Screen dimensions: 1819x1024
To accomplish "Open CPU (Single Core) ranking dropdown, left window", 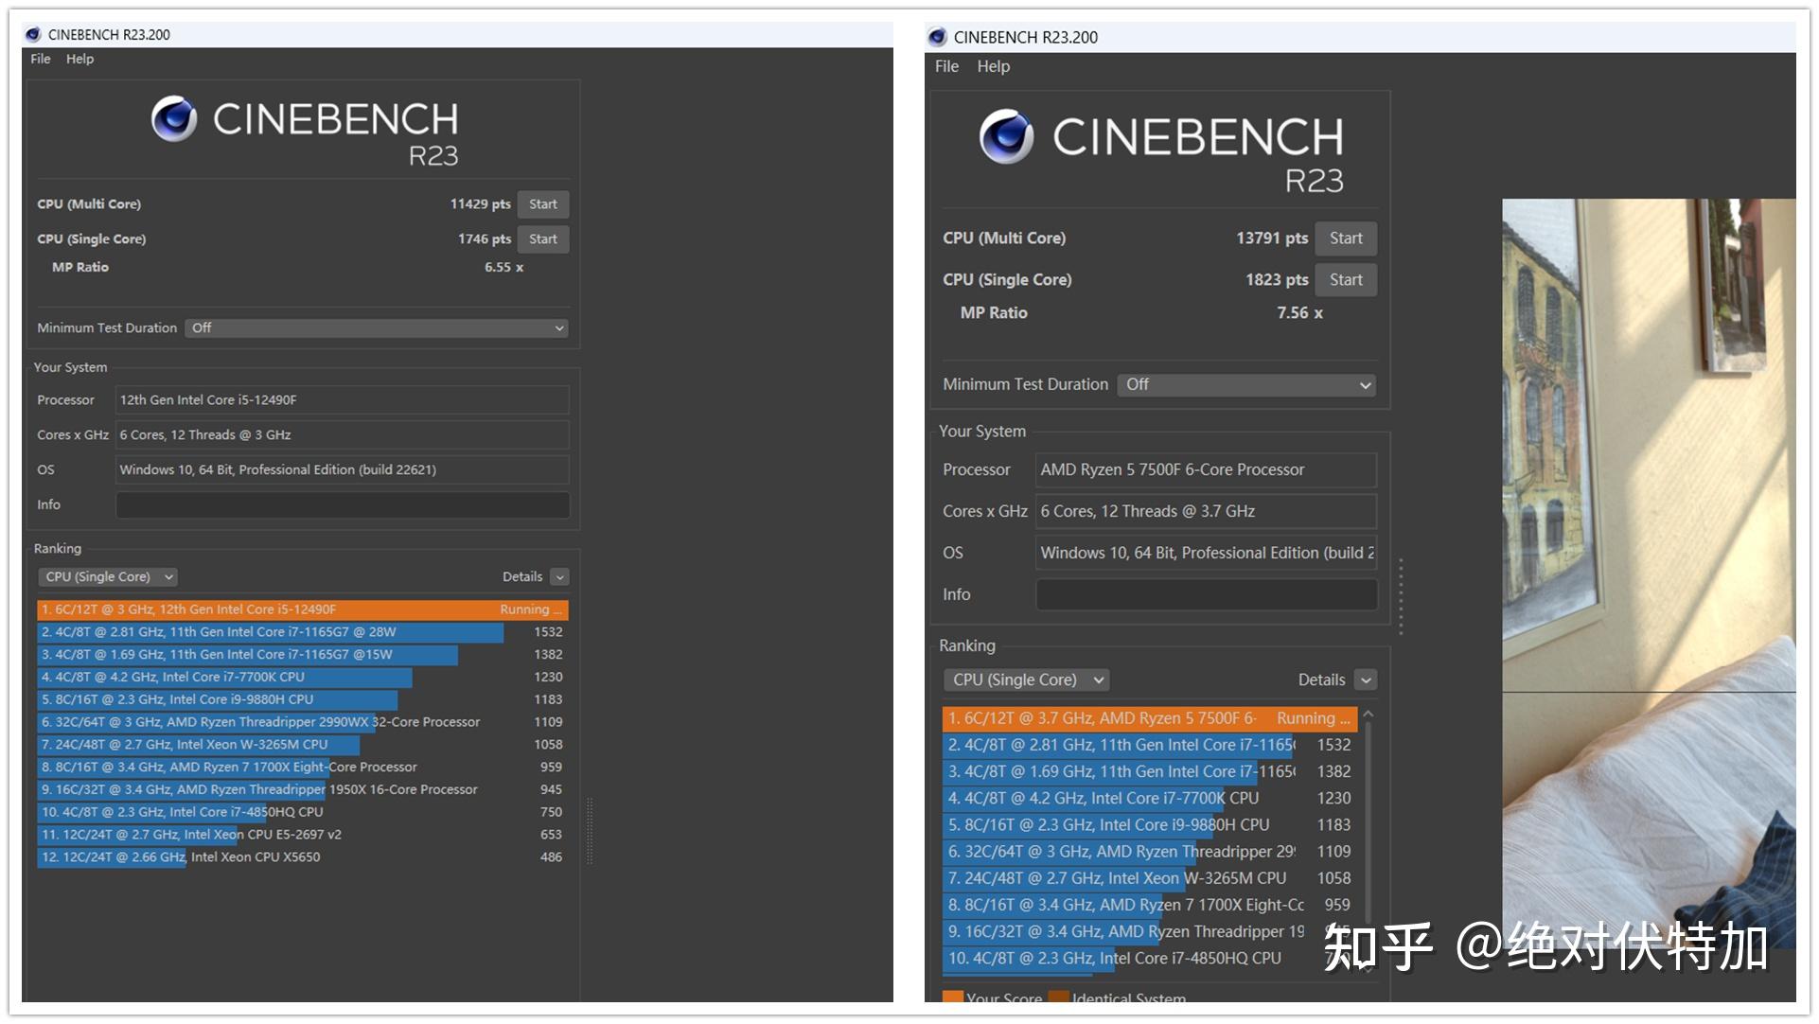I will pyautogui.click(x=108, y=577).
